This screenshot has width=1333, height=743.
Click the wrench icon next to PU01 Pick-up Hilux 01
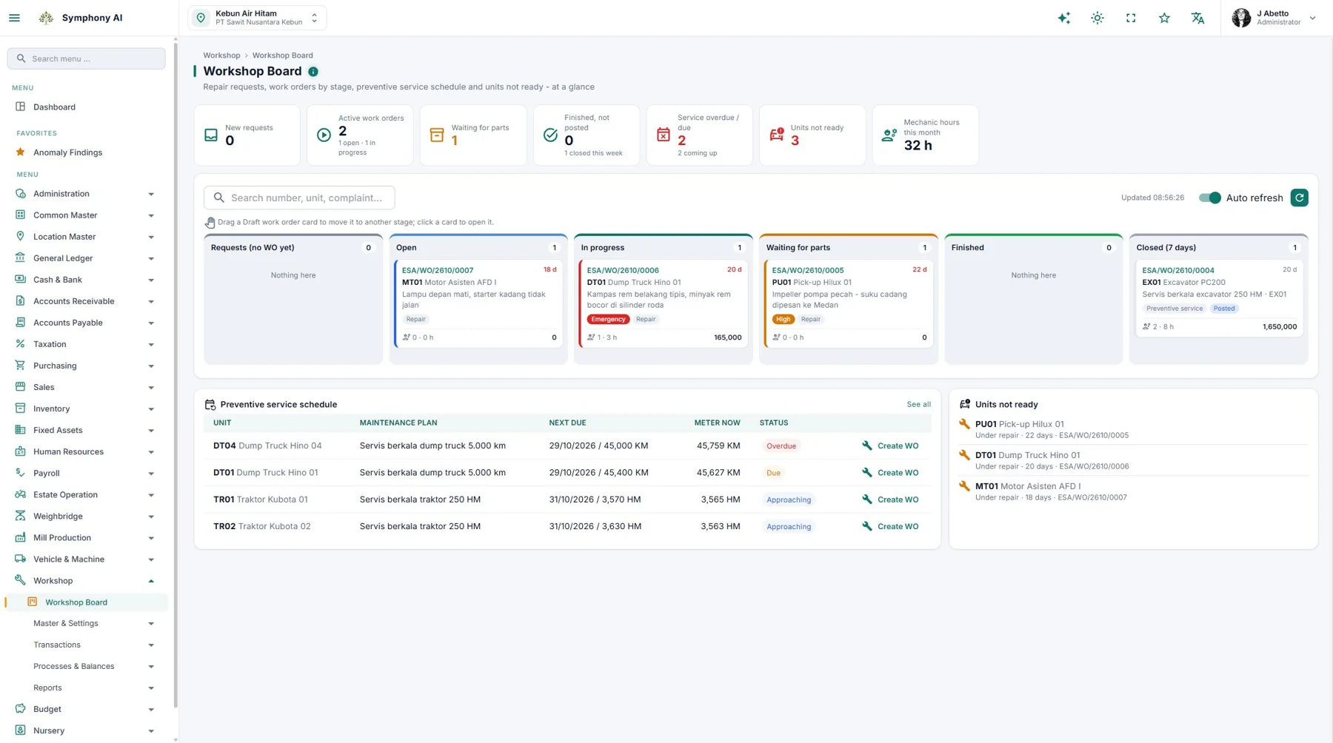tap(964, 424)
